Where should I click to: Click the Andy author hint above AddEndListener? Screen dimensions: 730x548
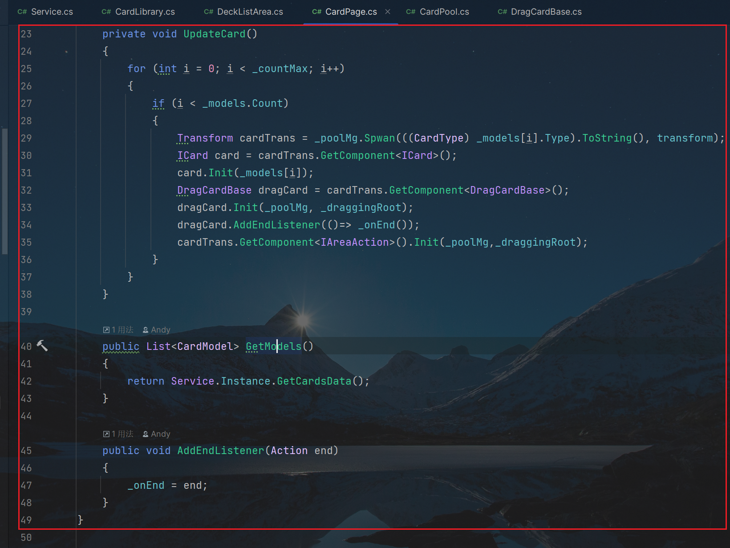156,434
